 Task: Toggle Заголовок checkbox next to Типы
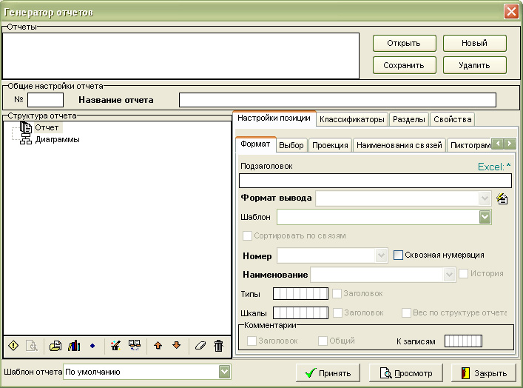coord(337,293)
